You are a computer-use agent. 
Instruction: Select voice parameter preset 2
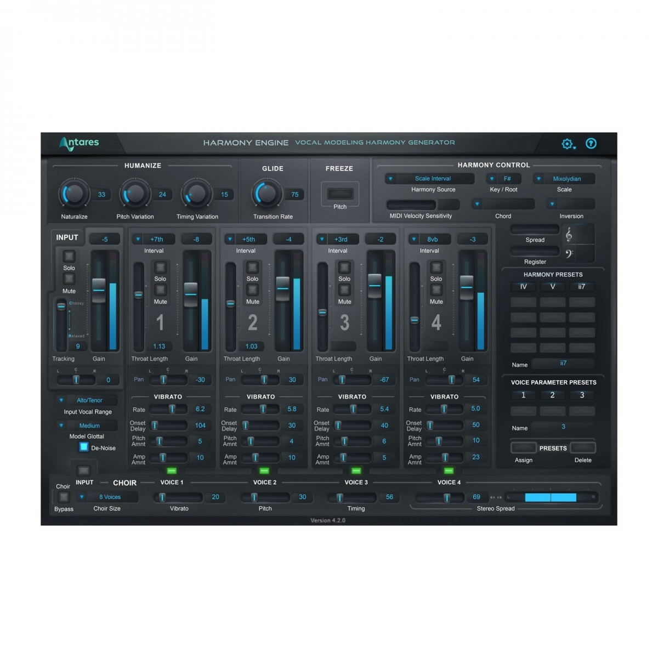click(552, 395)
